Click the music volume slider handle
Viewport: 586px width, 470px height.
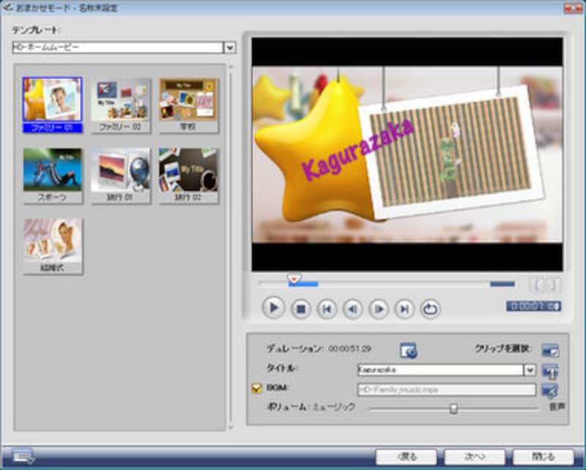point(453,409)
